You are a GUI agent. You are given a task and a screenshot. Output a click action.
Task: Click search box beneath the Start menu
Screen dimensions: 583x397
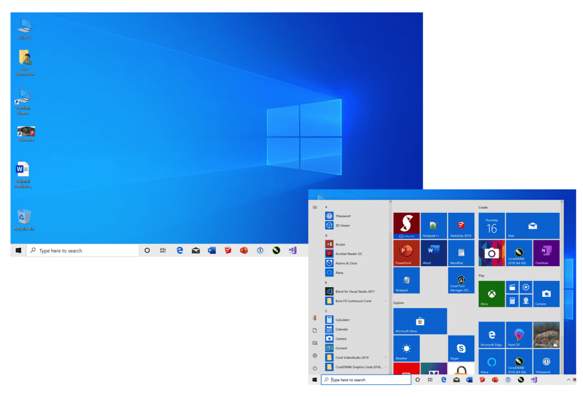click(x=366, y=379)
